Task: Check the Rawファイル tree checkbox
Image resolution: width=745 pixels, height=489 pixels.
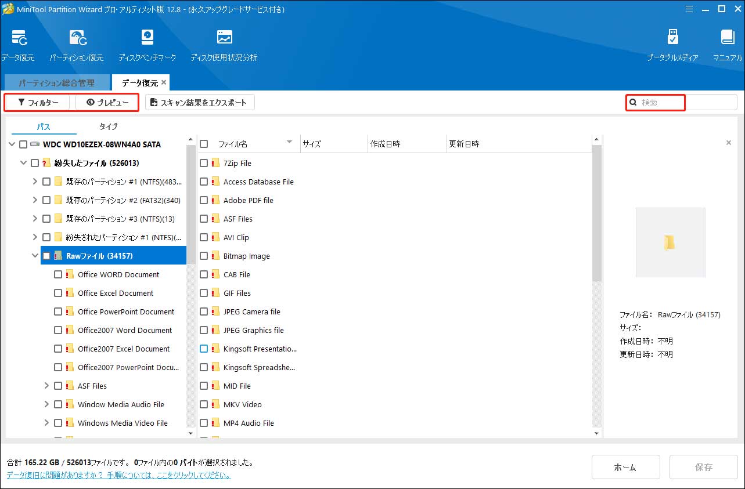Action: point(46,256)
